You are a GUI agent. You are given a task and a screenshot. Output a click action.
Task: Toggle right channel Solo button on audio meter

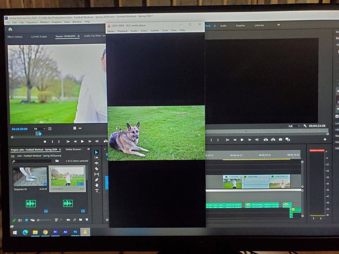point(321,219)
